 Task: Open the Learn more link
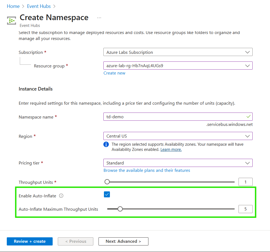[171, 150]
